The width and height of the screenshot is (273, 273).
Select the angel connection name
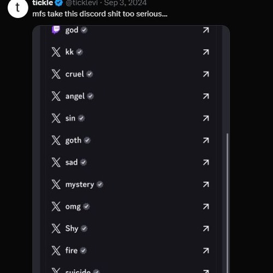[x=75, y=97]
